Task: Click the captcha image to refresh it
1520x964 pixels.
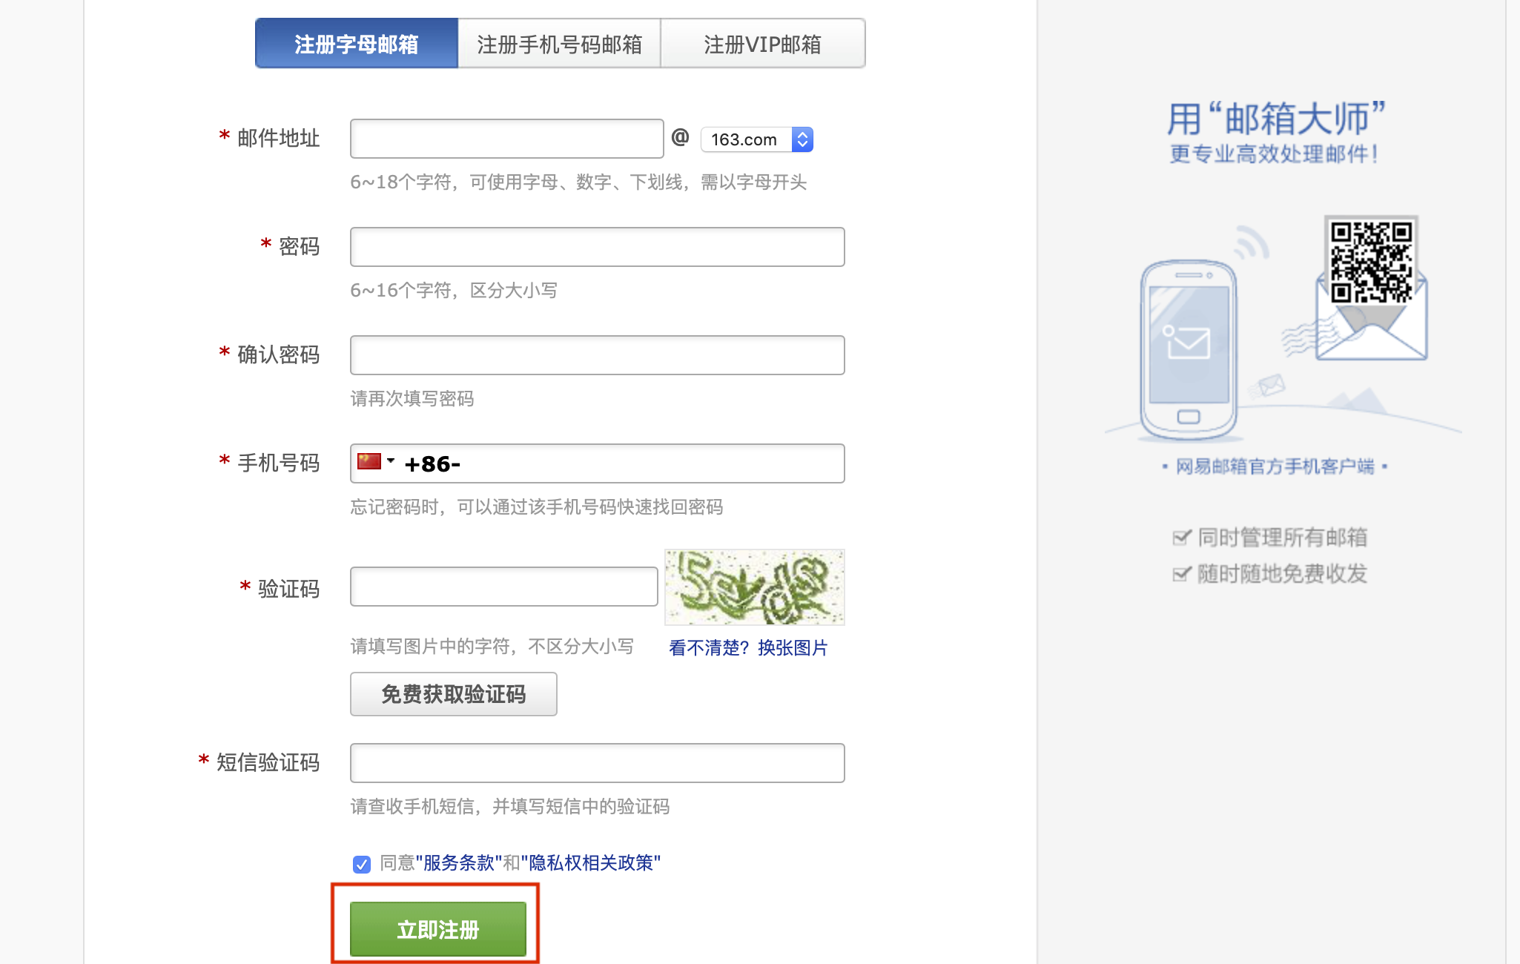Action: pos(754,587)
